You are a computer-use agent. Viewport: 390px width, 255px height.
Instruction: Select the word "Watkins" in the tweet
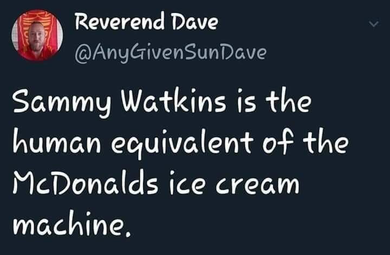pyautogui.click(x=174, y=100)
